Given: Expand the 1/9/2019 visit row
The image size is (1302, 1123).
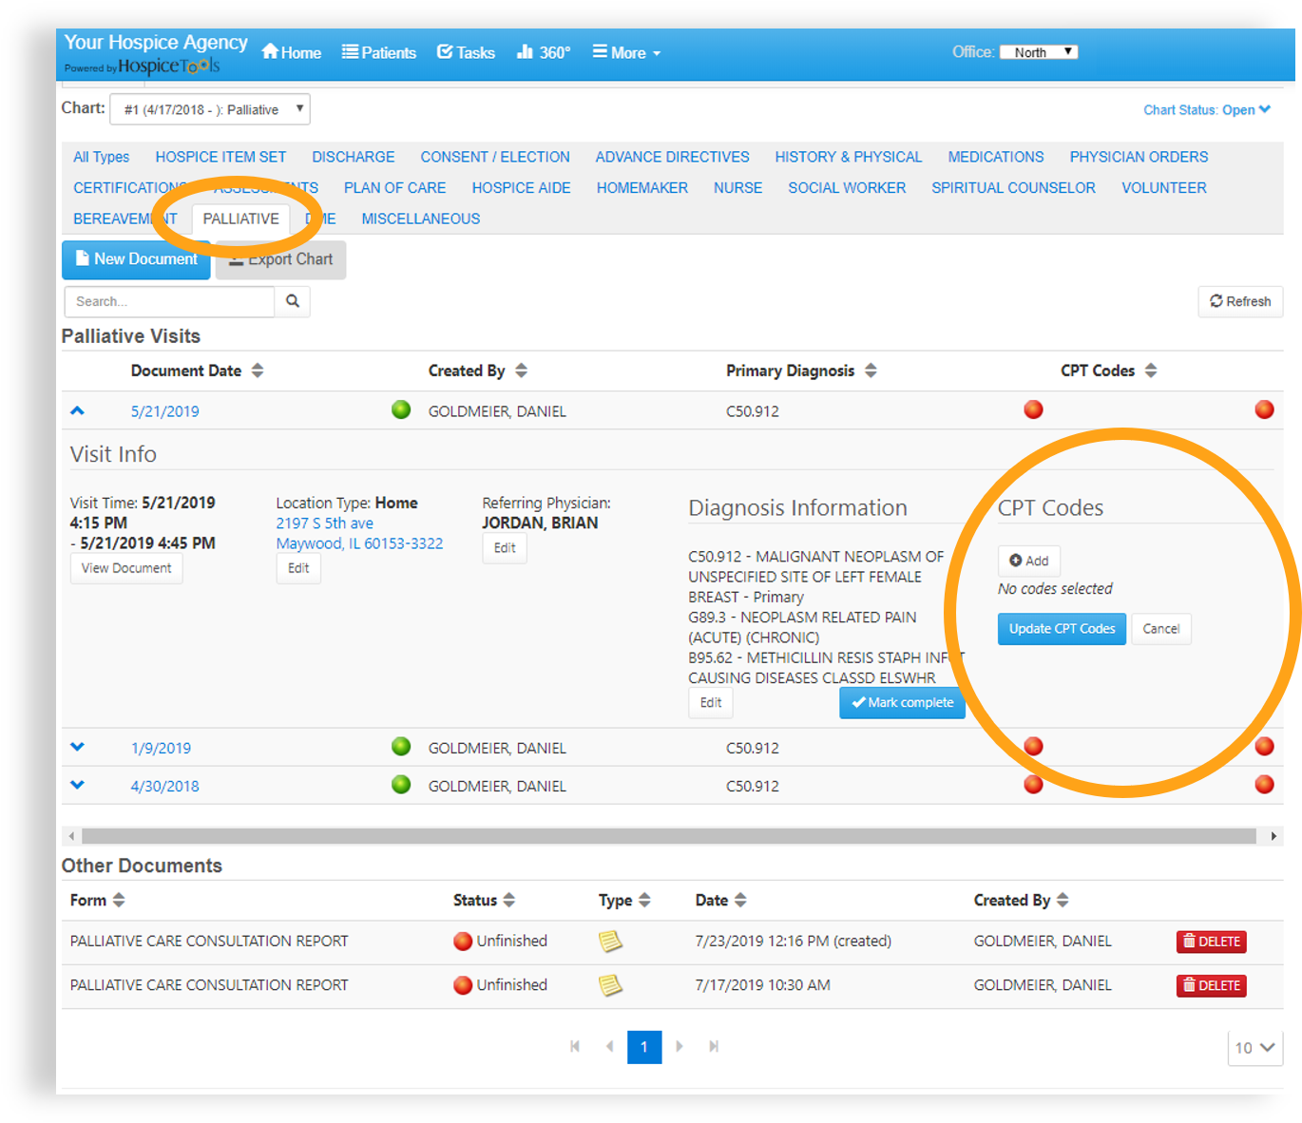Looking at the screenshot, I should (x=78, y=748).
